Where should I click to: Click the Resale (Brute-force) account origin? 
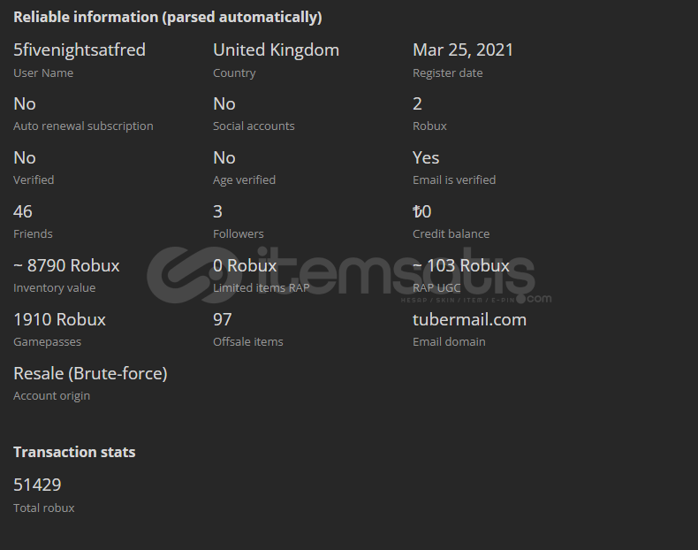coord(90,373)
